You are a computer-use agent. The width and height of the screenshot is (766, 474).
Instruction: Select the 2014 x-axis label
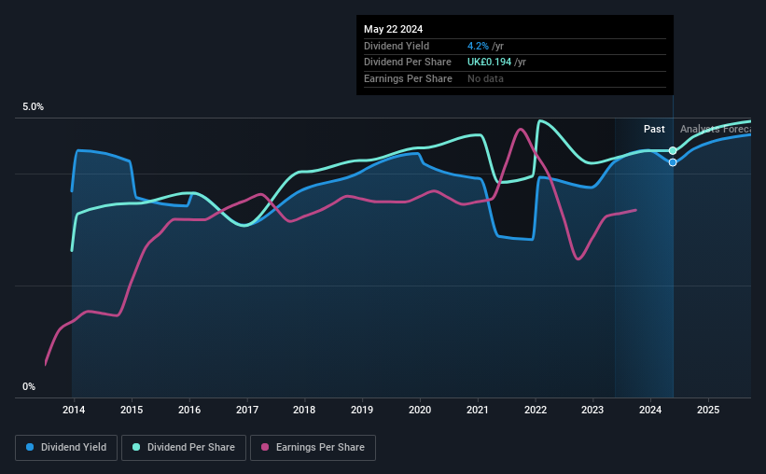tap(74, 410)
